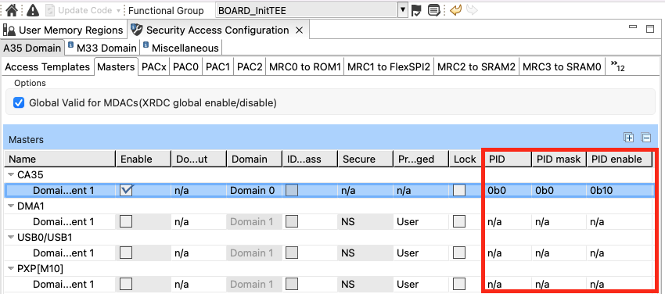Image resolution: width=665 pixels, height=294 pixels.
Task: Select PXP[M10] domain assignment row name
Action: point(63,284)
